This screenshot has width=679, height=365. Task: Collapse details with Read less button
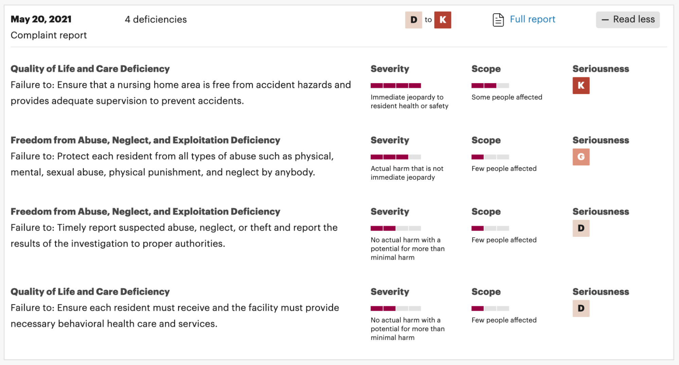(x=628, y=20)
